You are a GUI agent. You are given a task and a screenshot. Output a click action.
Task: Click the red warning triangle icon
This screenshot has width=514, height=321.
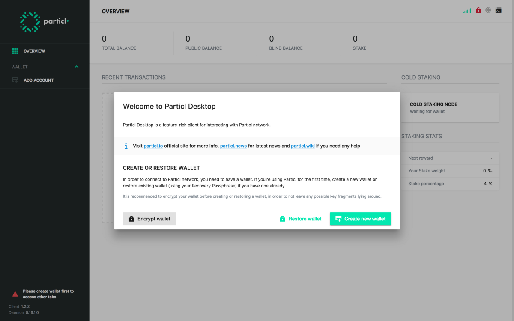tap(15, 294)
